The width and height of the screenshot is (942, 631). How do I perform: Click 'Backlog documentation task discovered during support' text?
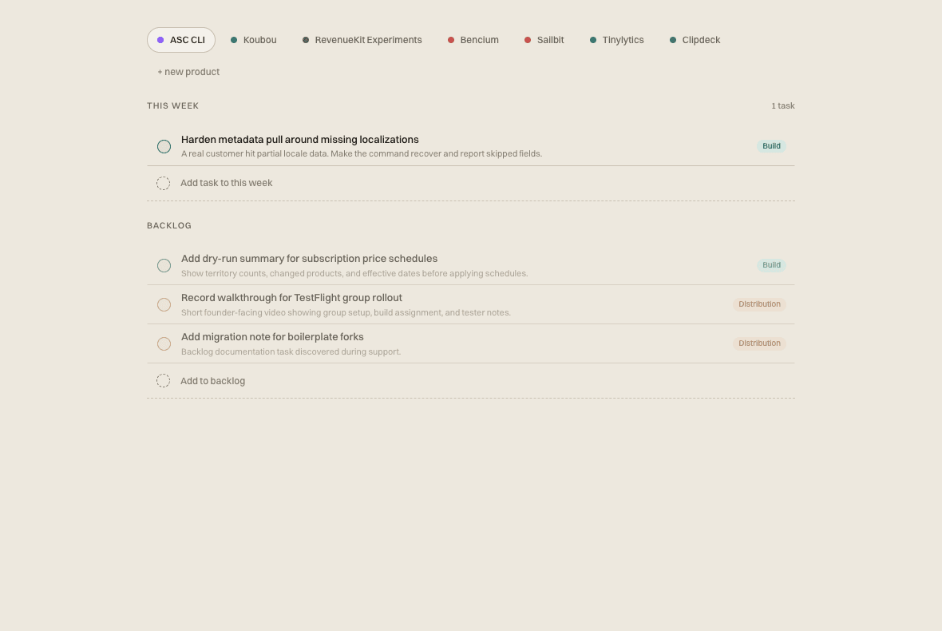click(291, 351)
